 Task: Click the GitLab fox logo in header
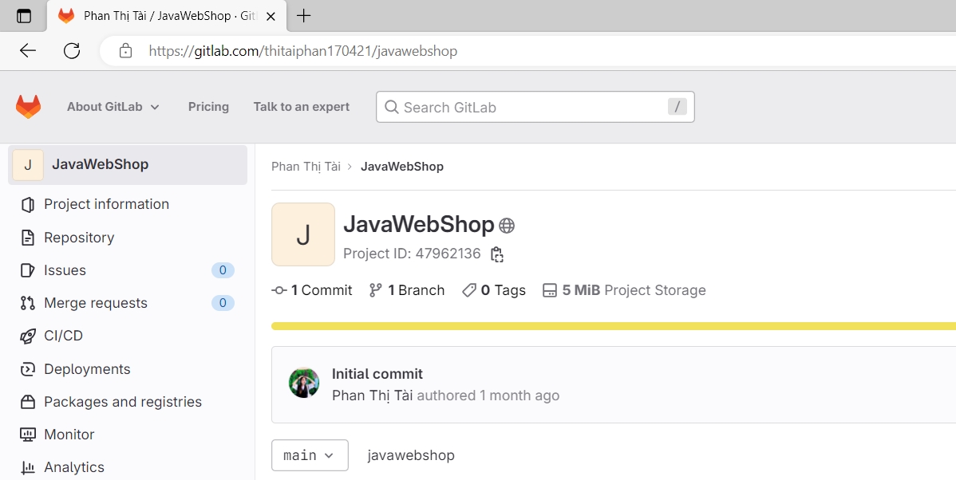click(x=28, y=107)
